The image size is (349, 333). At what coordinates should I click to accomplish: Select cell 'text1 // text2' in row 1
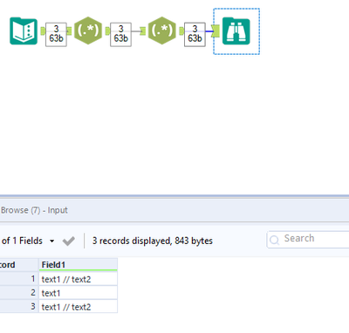(x=78, y=279)
